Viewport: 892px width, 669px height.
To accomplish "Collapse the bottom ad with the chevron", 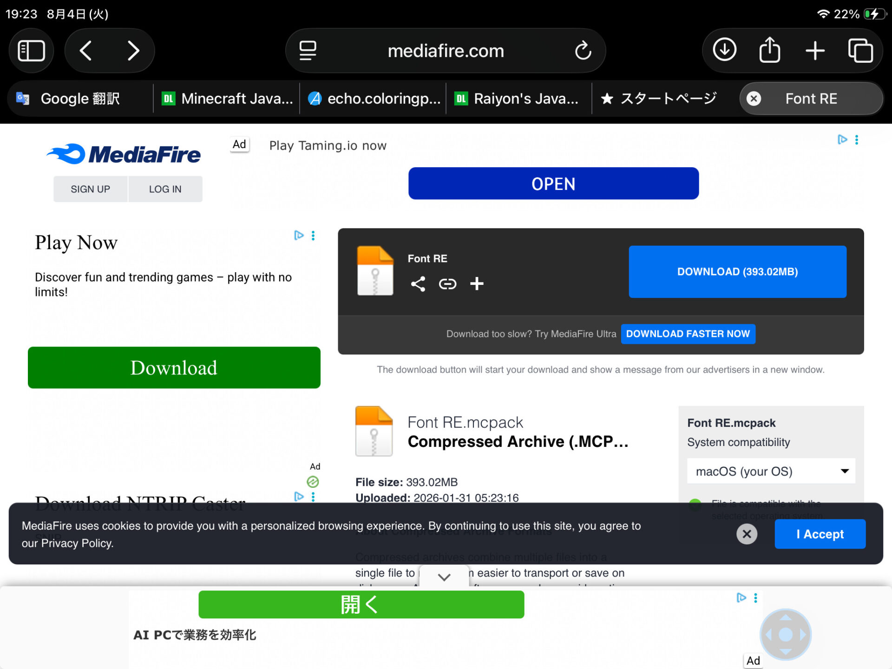I will pyautogui.click(x=444, y=577).
